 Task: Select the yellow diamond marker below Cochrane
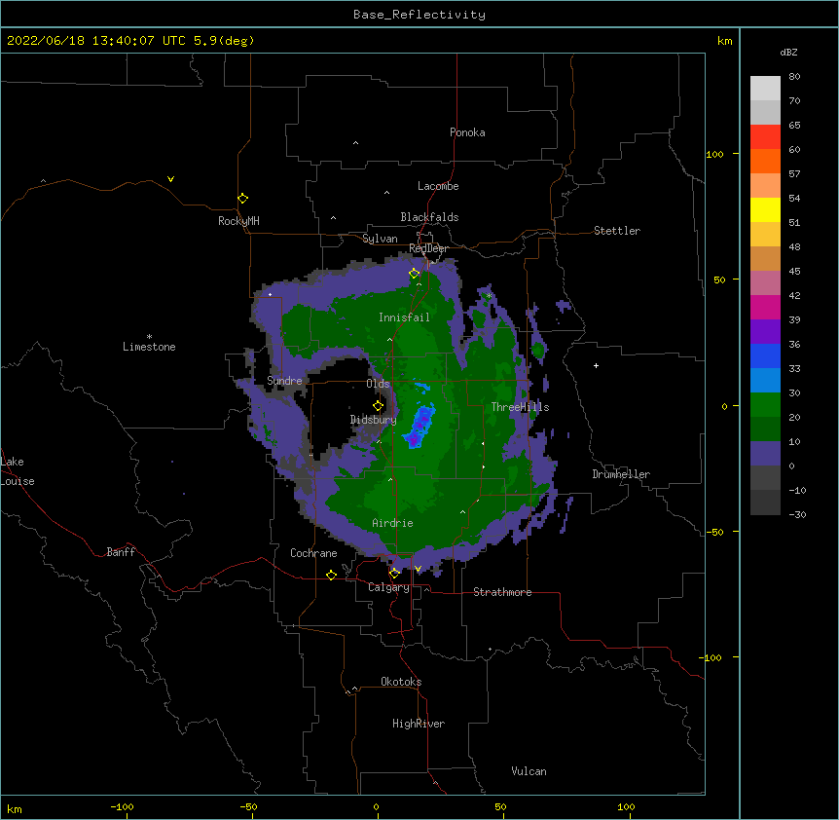pos(331,575)
